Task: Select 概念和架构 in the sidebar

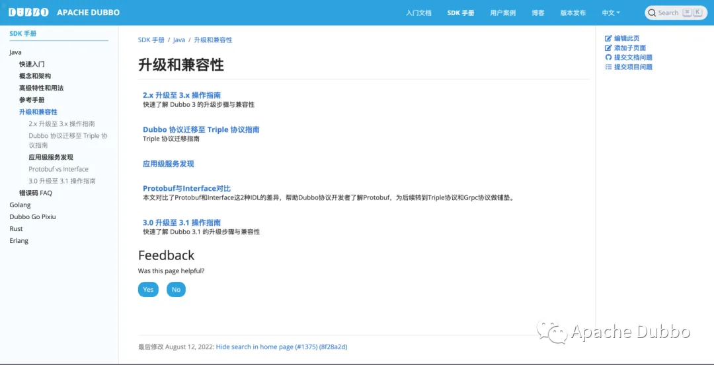Action: click(35, 76)
